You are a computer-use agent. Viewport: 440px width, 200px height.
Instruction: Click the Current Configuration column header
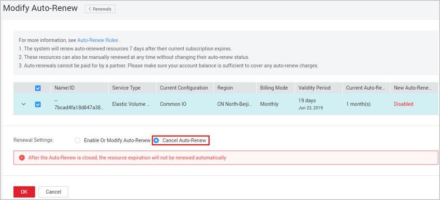pos(184,88)
